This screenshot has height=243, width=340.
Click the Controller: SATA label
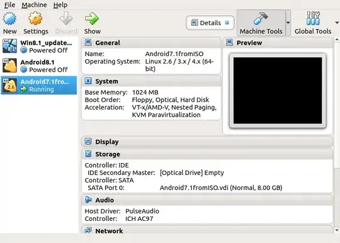click(109, 180)
